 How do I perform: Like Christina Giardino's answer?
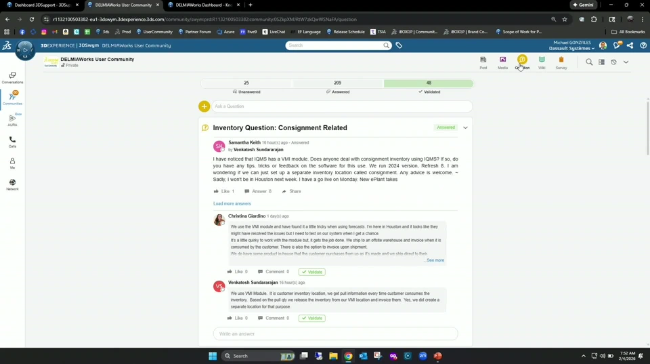click(238, 271)
